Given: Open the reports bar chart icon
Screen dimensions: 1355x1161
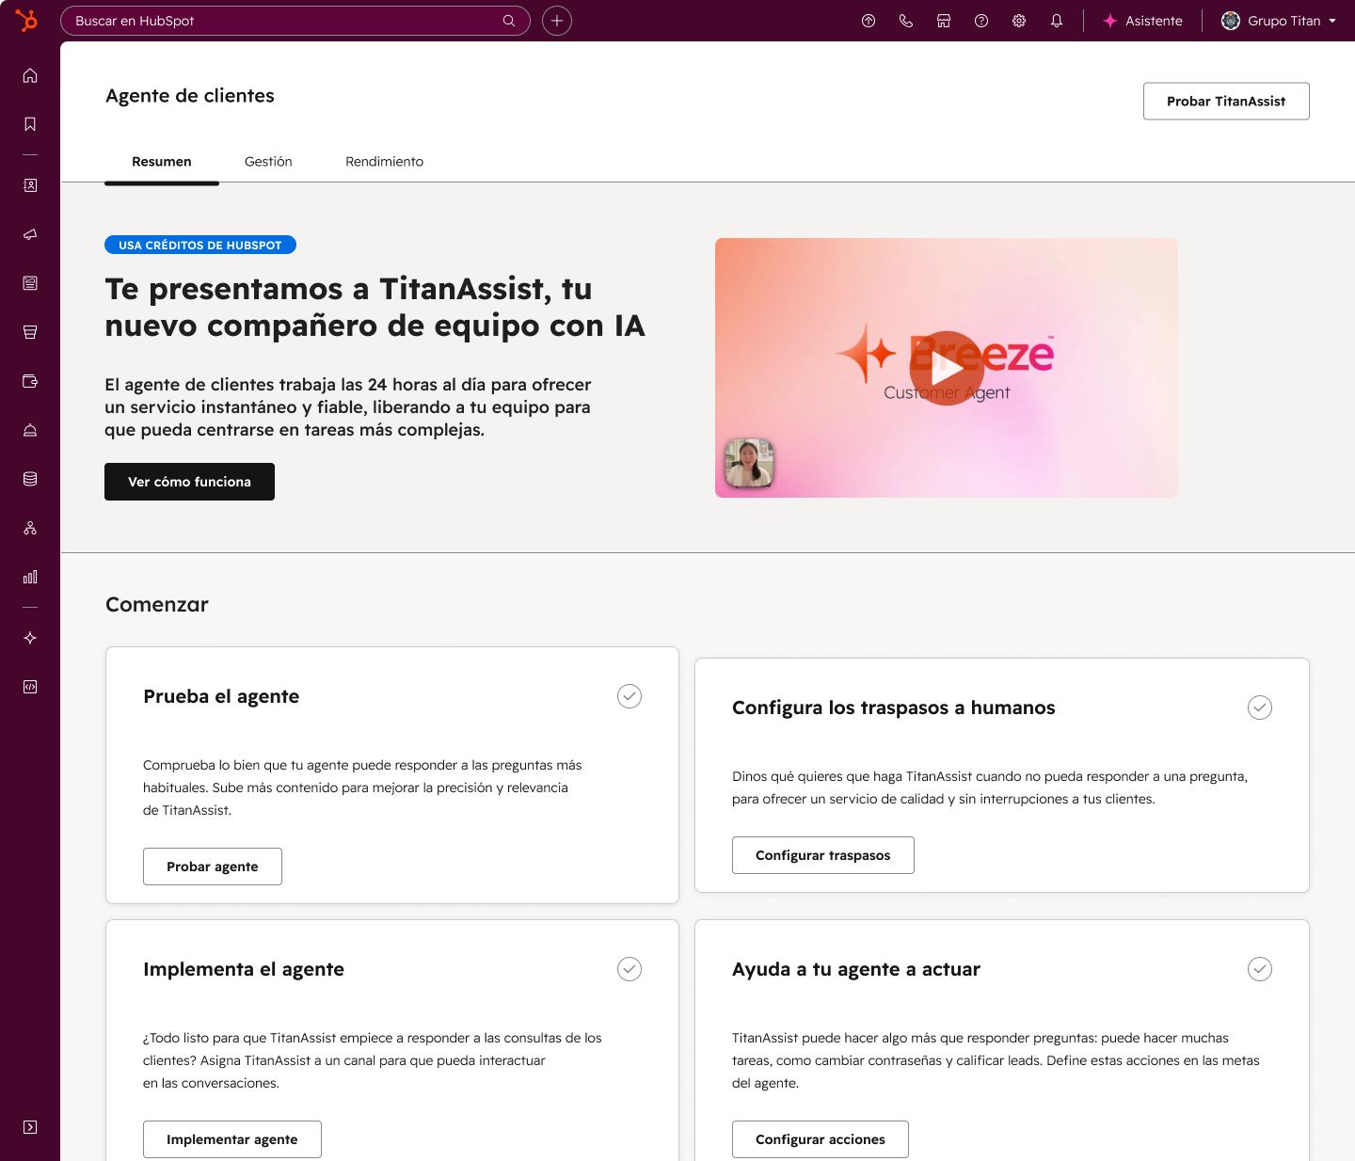Looking at the screenshot, I should (30, 577).
